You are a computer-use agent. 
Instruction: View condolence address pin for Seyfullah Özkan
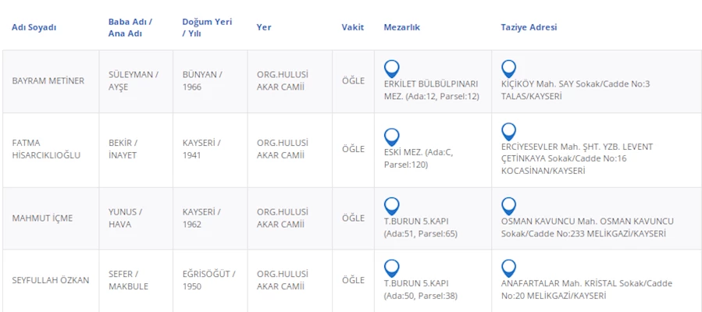point(508,268)
